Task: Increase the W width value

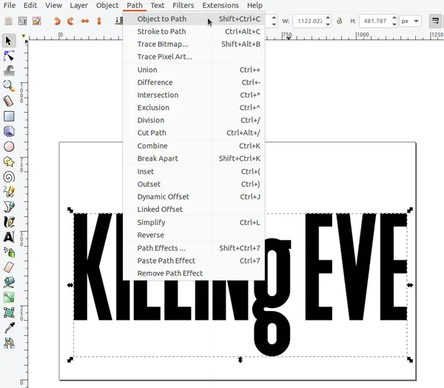Action: (328, 18)
